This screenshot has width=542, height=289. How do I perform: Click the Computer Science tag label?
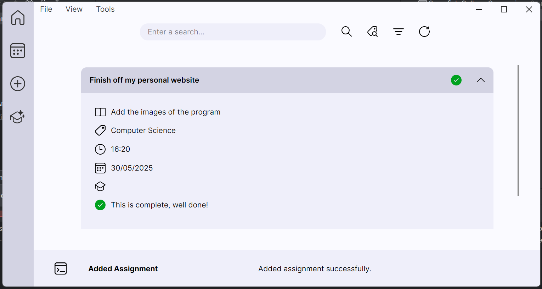tap(143, 130)
